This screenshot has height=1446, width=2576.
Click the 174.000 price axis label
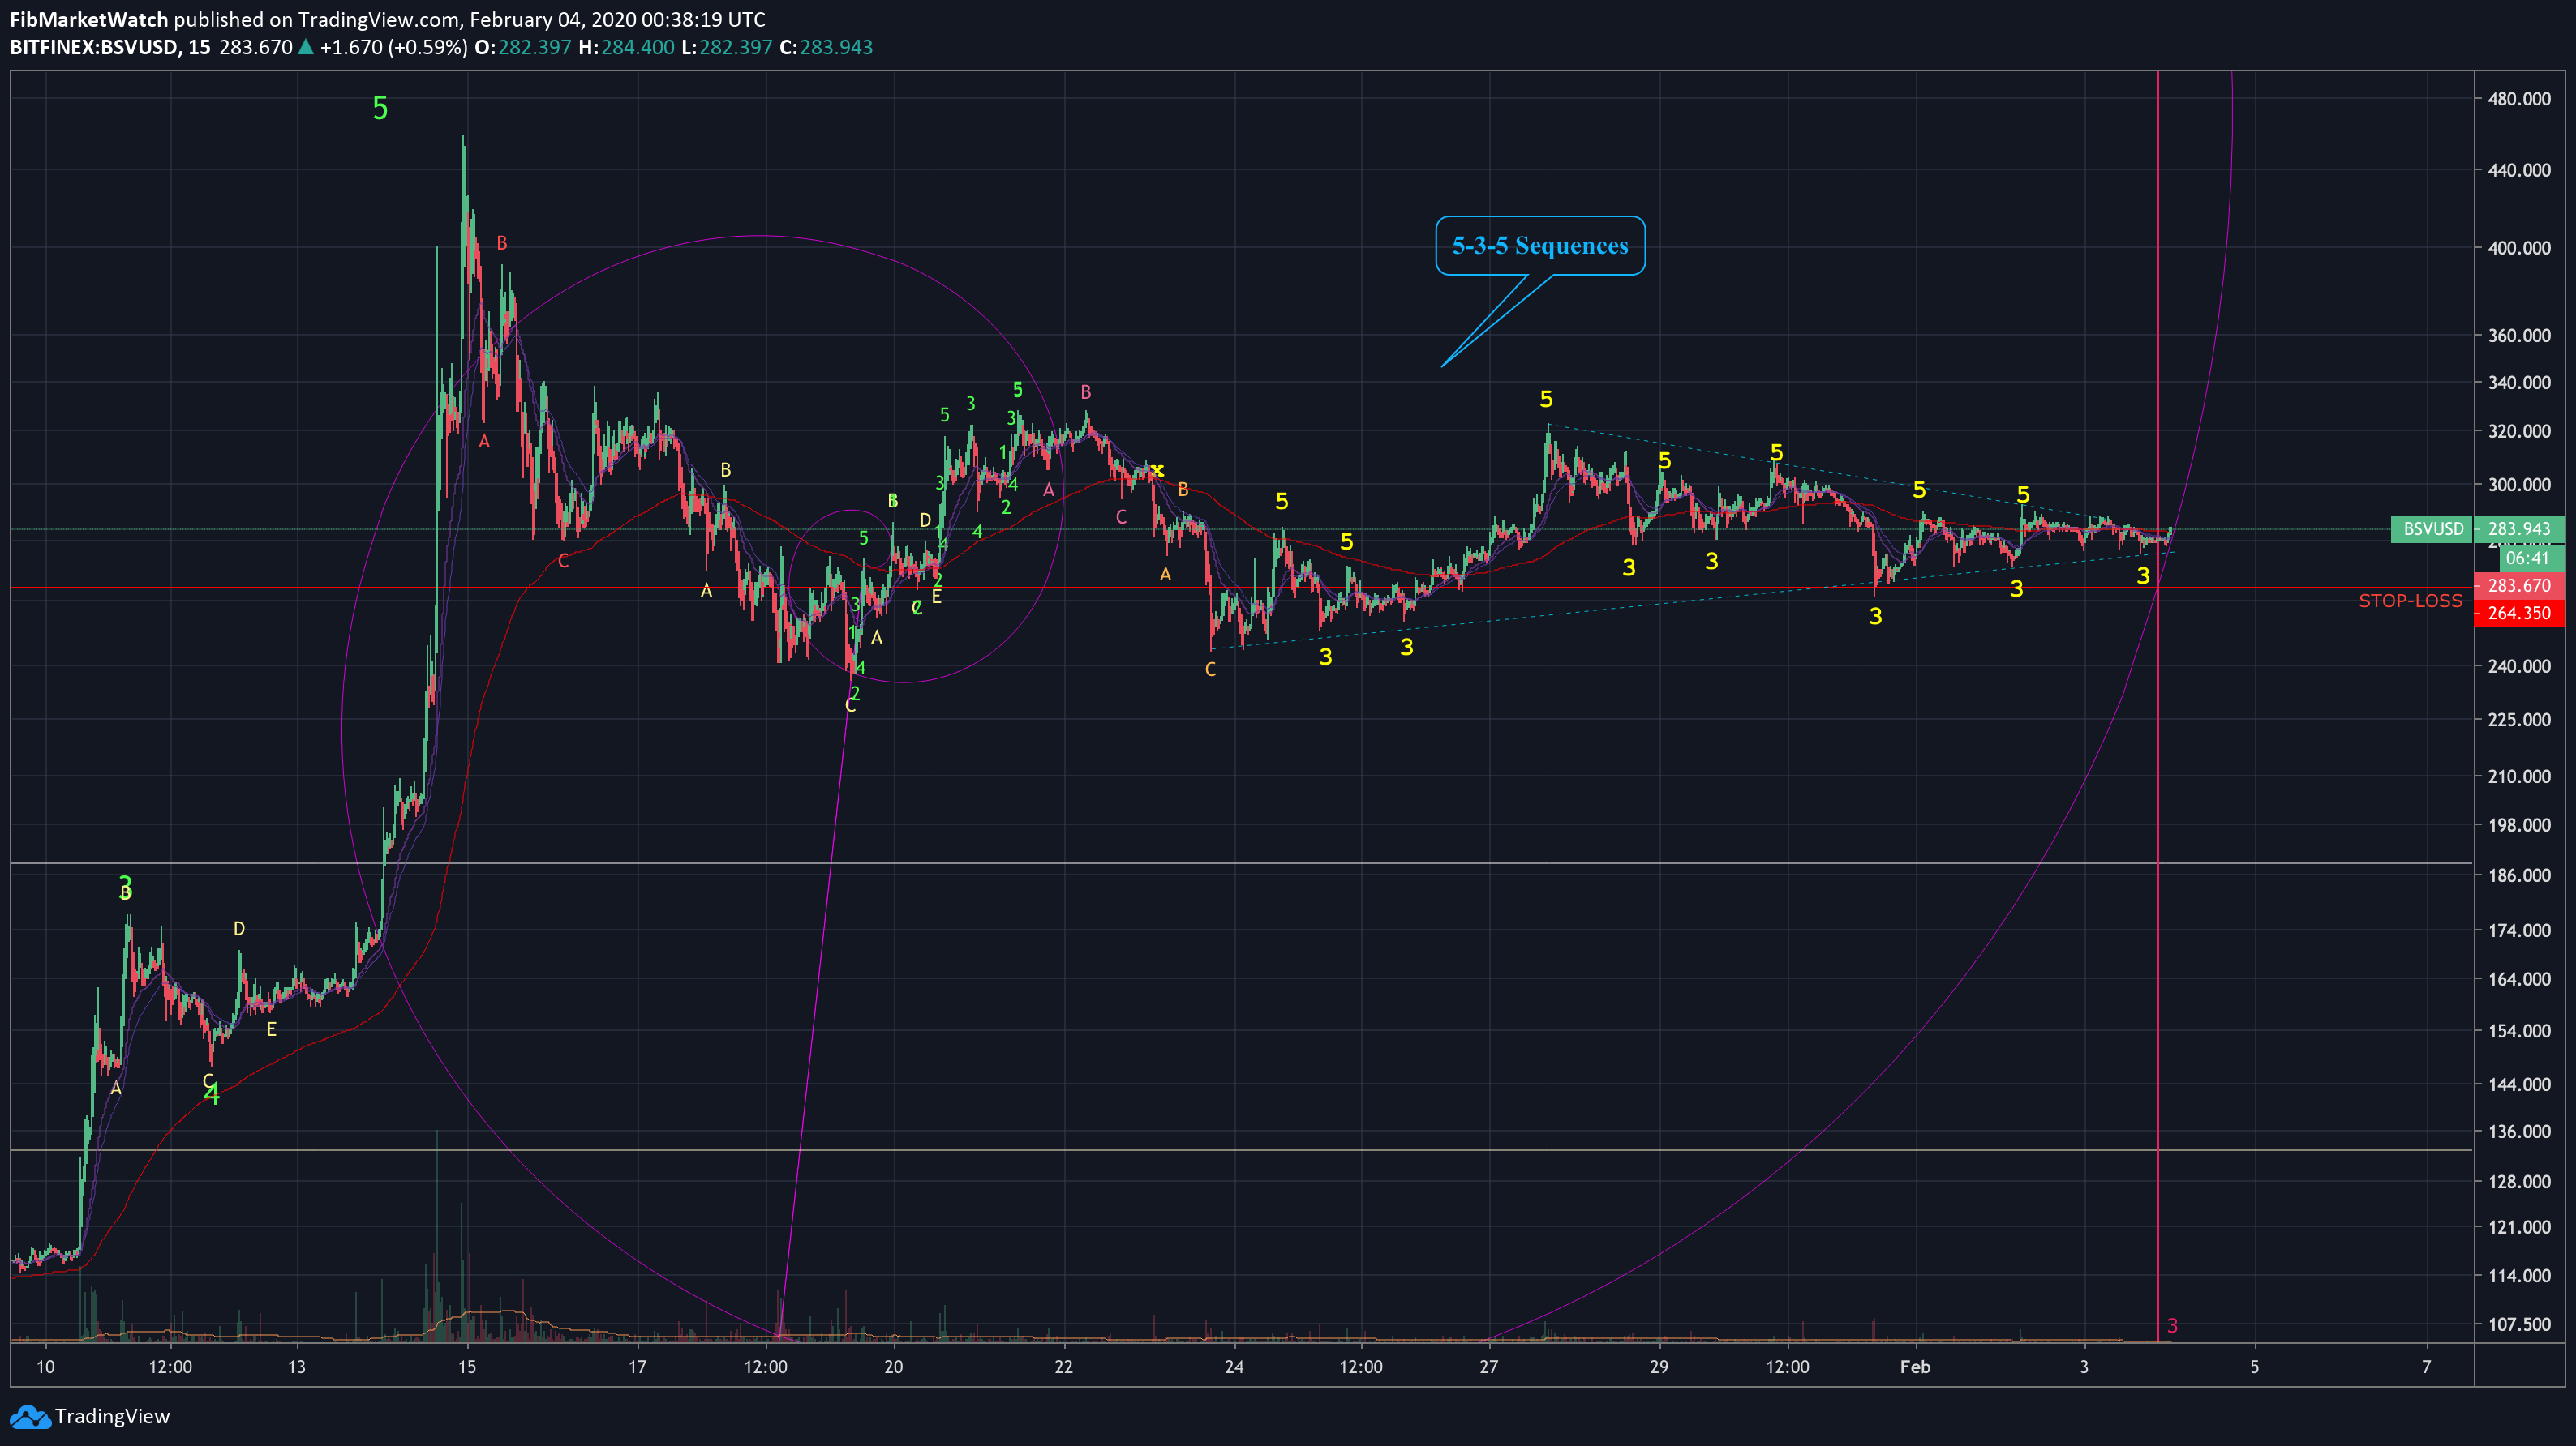tap(2519, 930)
